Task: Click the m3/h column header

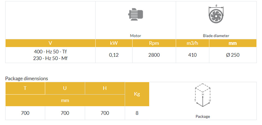Action: (192, 43)
